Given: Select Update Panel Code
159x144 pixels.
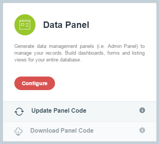Looking at the screenshot, I should point(59,111).
